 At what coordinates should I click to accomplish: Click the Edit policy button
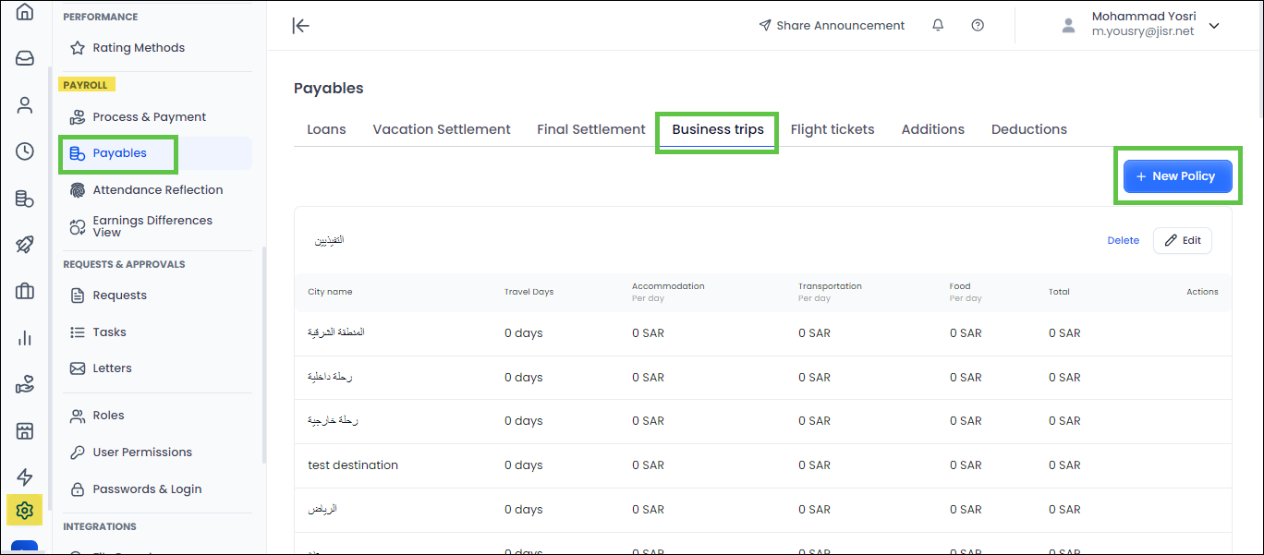[1182, 240]
